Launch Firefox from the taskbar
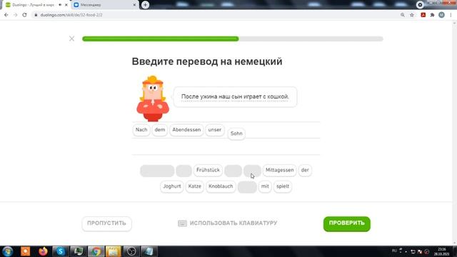Screen dimensions: 457x257 (43, 251)
